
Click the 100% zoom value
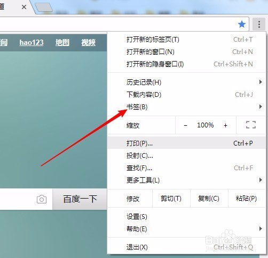click(x=206, y=125)
